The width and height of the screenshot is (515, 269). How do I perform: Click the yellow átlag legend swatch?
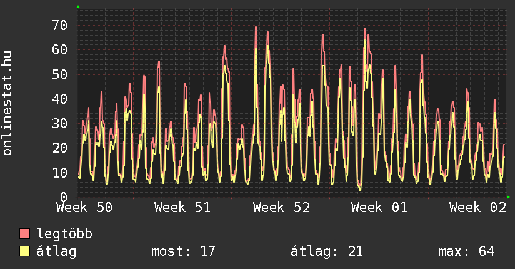point(25,251)
